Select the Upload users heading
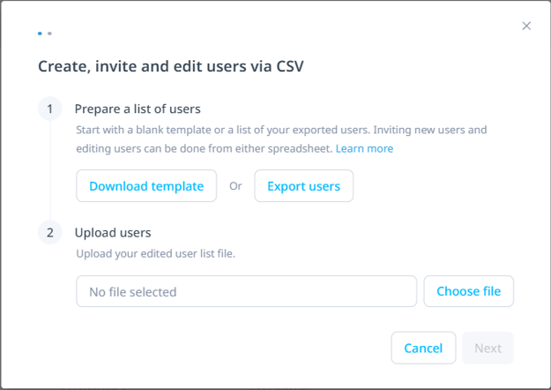Screen dimensions: 551x390 pyautogui.click(x=113, y=233)
